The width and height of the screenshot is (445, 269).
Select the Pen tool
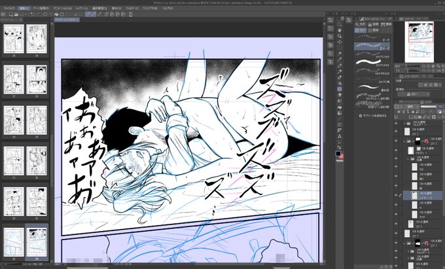tap(340, 65)
